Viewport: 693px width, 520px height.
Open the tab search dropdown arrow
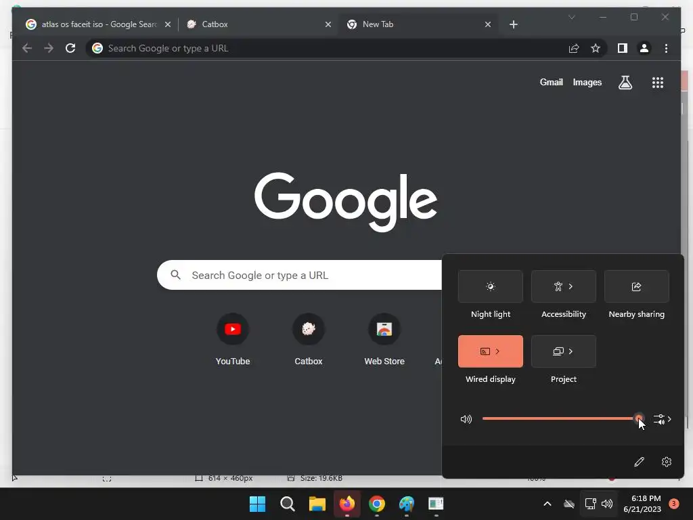click(571, 17)
